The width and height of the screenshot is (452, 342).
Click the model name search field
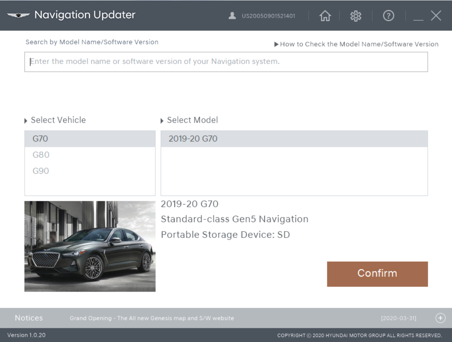coord(226,62)
